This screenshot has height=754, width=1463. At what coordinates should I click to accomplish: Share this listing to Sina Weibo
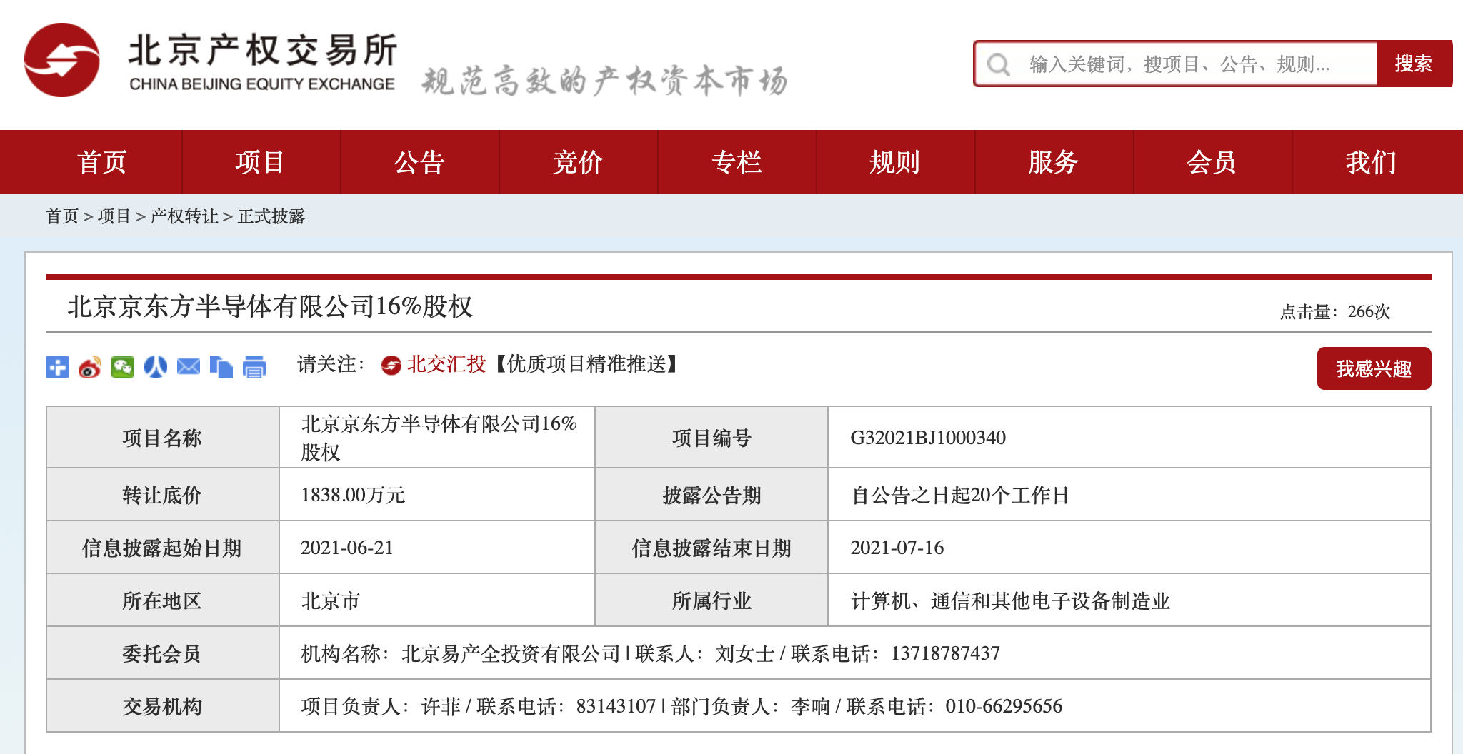click(90, 367)
